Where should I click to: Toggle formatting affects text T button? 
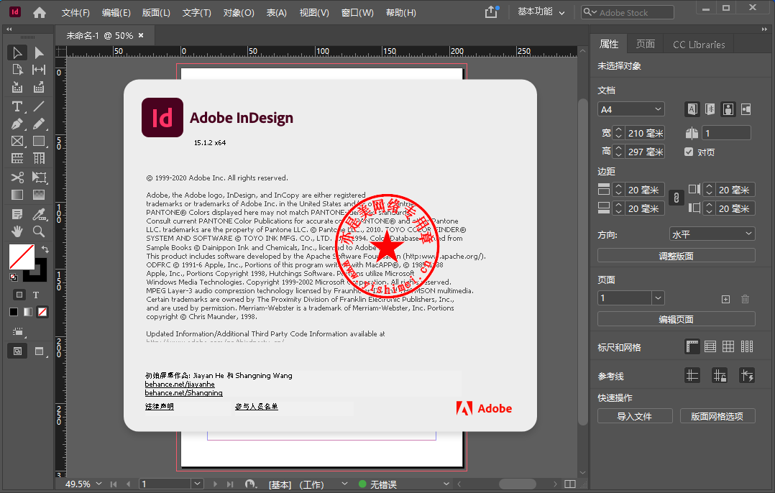36,295
